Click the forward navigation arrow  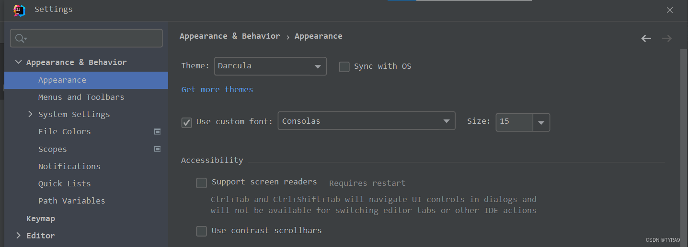click(666, 39)
